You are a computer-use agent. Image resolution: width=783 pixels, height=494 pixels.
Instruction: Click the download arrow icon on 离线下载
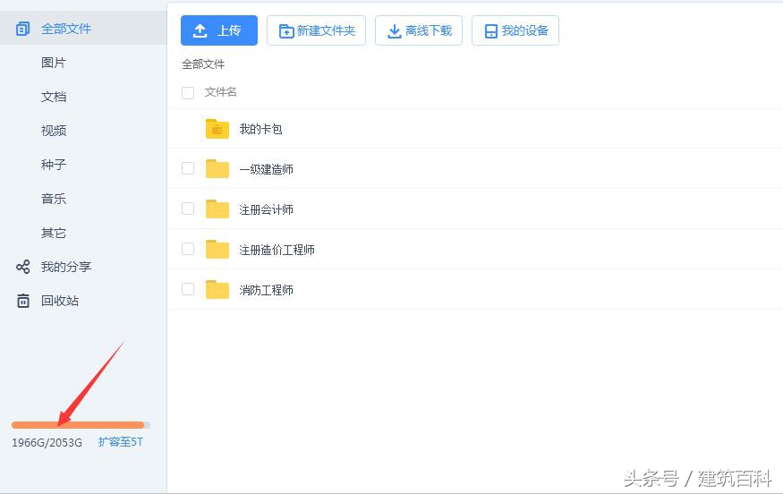[x=395, y=31]
